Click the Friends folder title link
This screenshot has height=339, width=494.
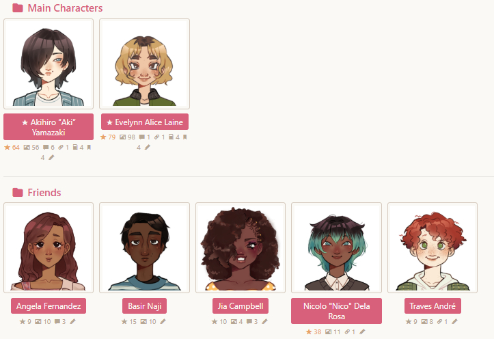[44, 192]
